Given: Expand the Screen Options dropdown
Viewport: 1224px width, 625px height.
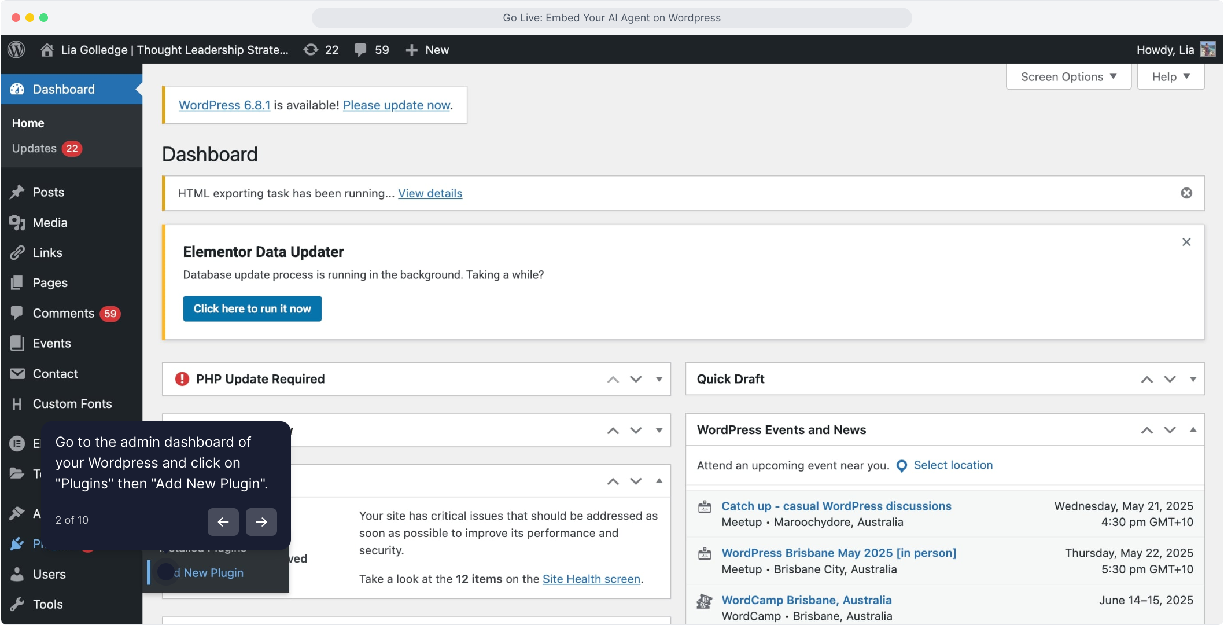Looking at the screenshot, I should coord(1068,77).
